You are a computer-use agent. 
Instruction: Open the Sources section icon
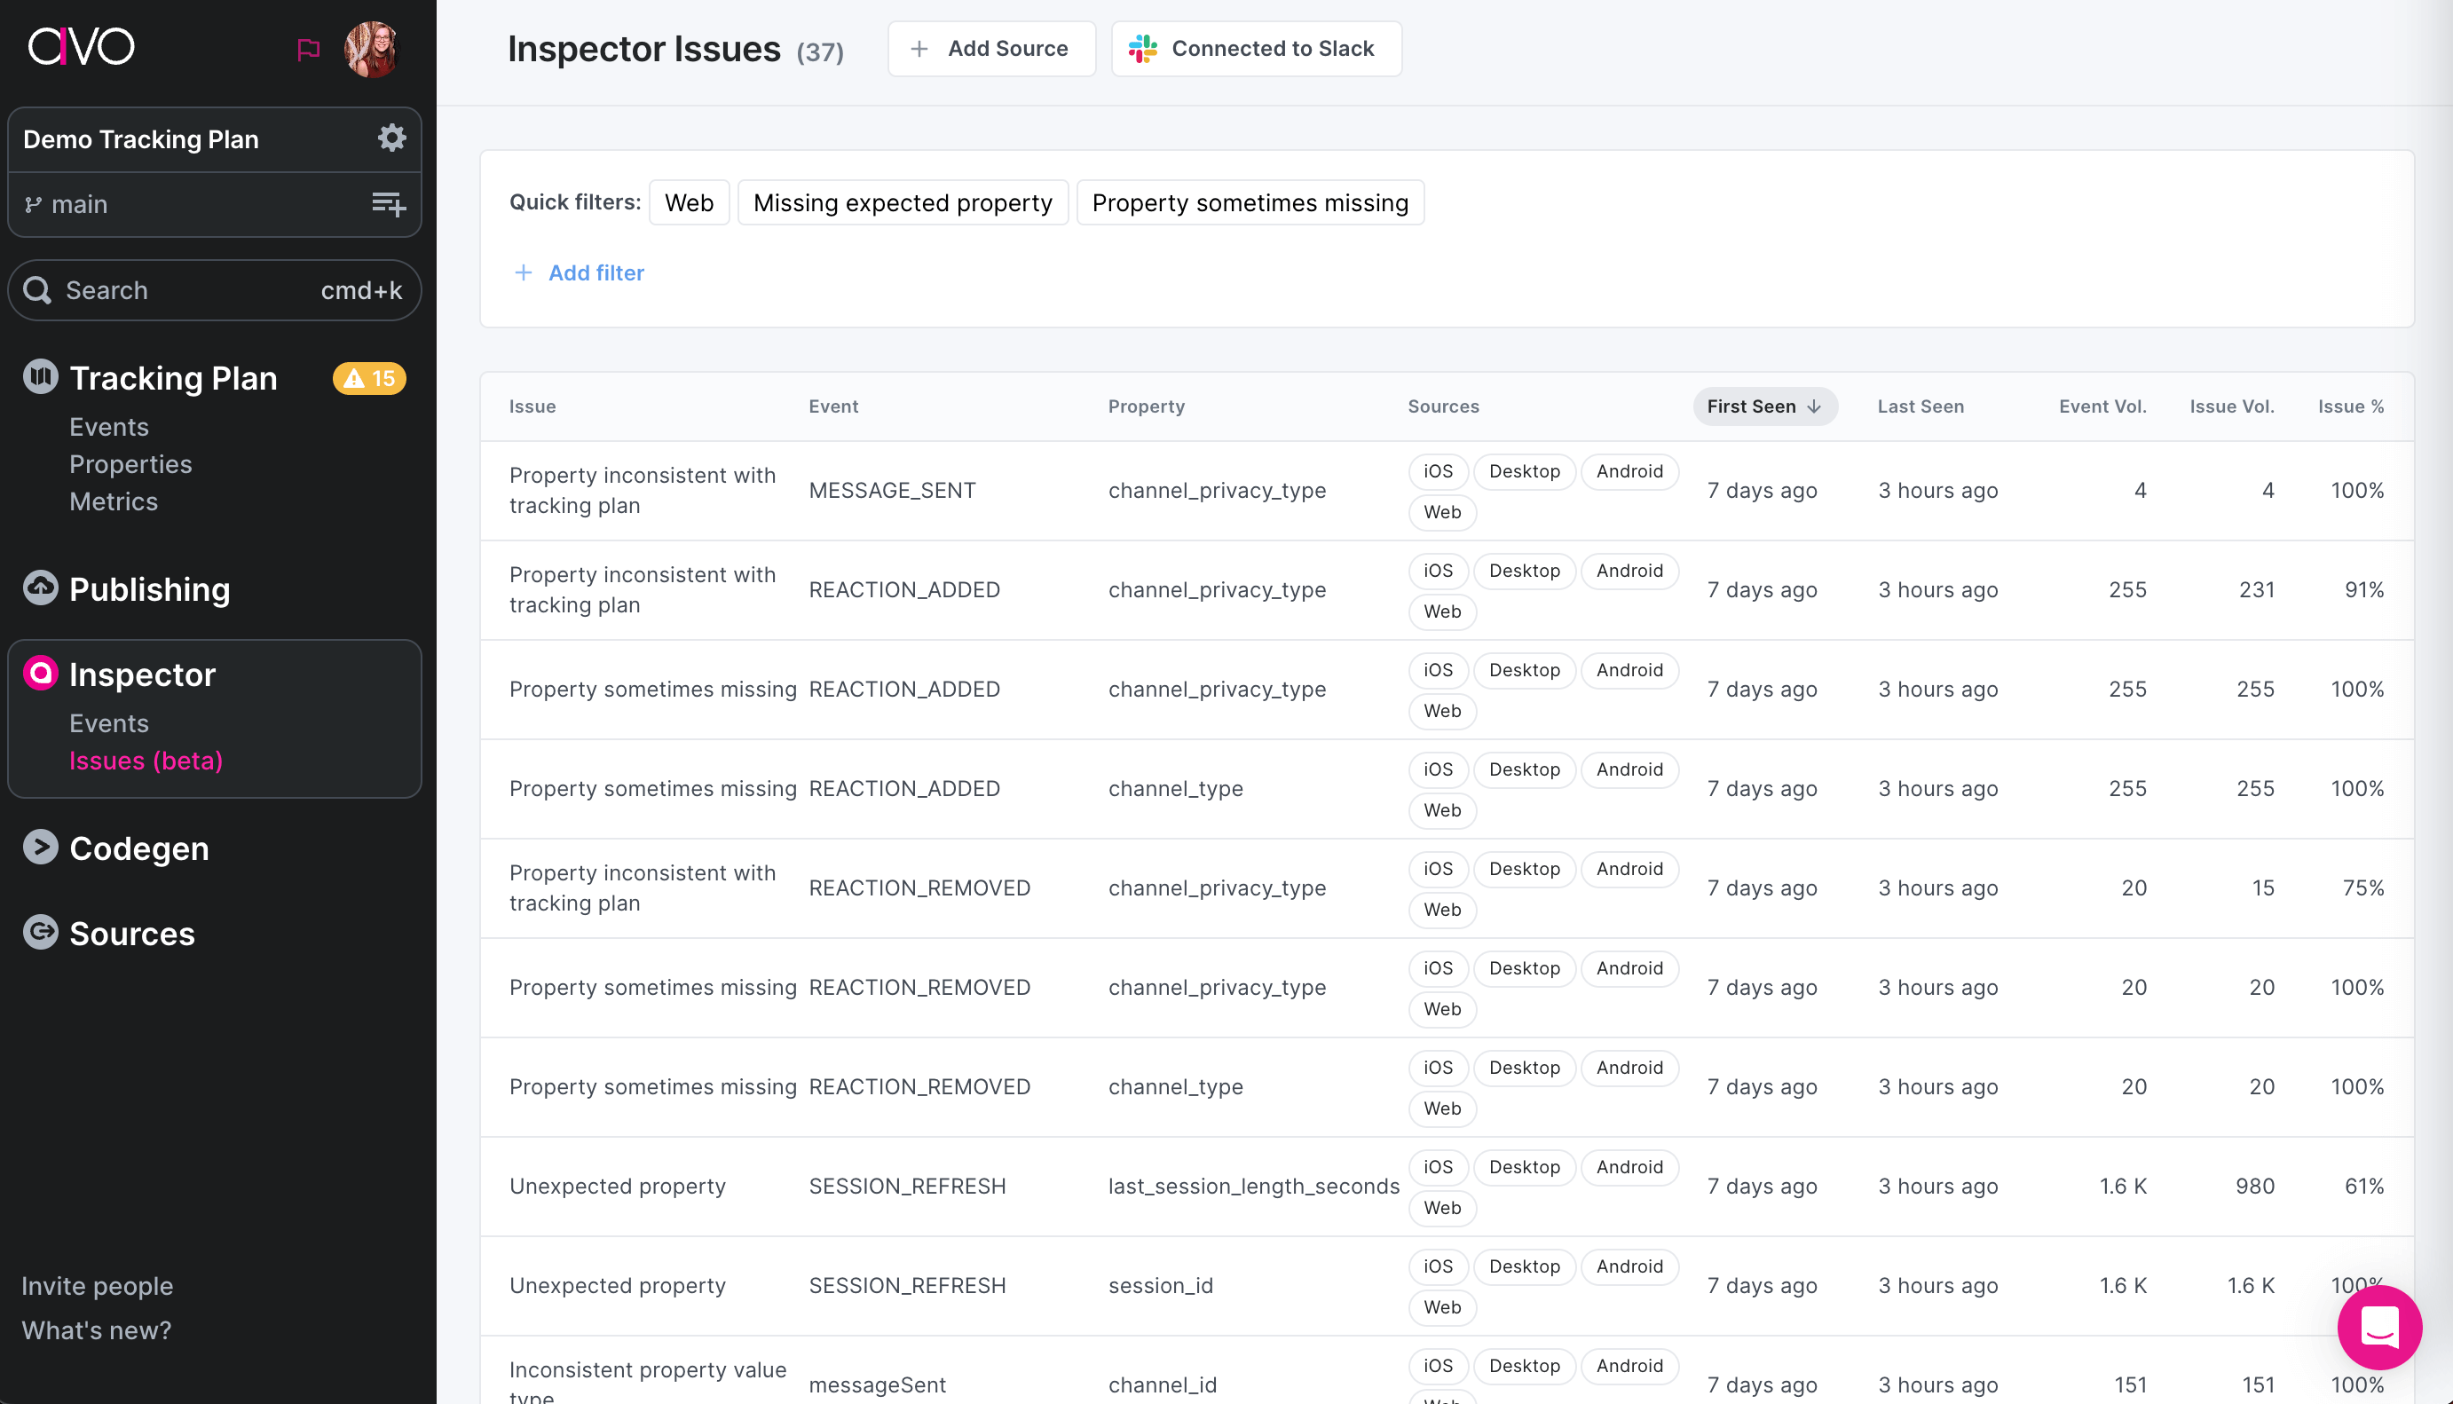[40, 933]
